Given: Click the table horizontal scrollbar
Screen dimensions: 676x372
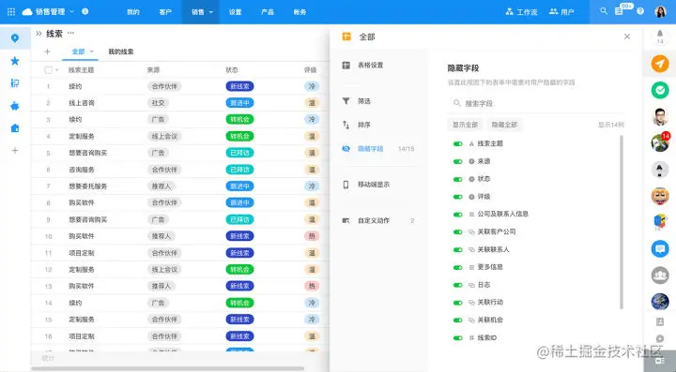Looking at the screenshot, I should pos(168,368).
